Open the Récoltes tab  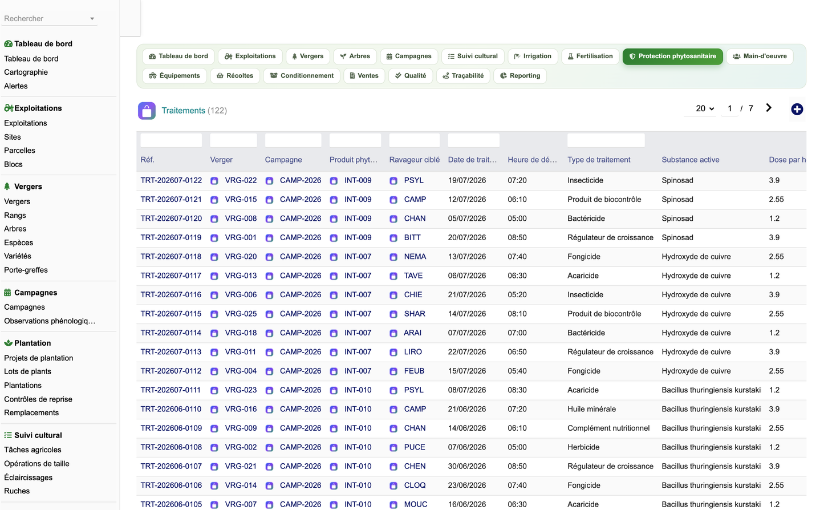235,76
